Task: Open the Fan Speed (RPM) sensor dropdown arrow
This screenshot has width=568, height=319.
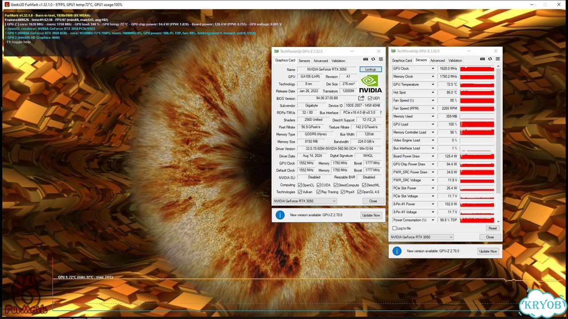Action: tap(433, 109)
